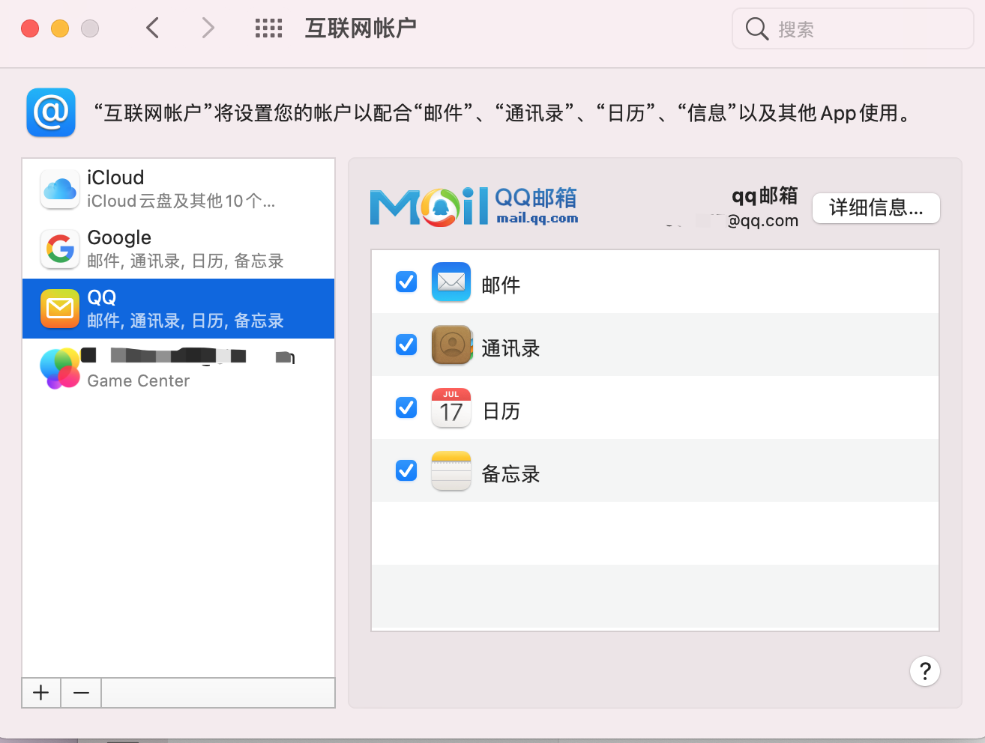Turn off the 备忘录 checkbox

pos(406,470)
